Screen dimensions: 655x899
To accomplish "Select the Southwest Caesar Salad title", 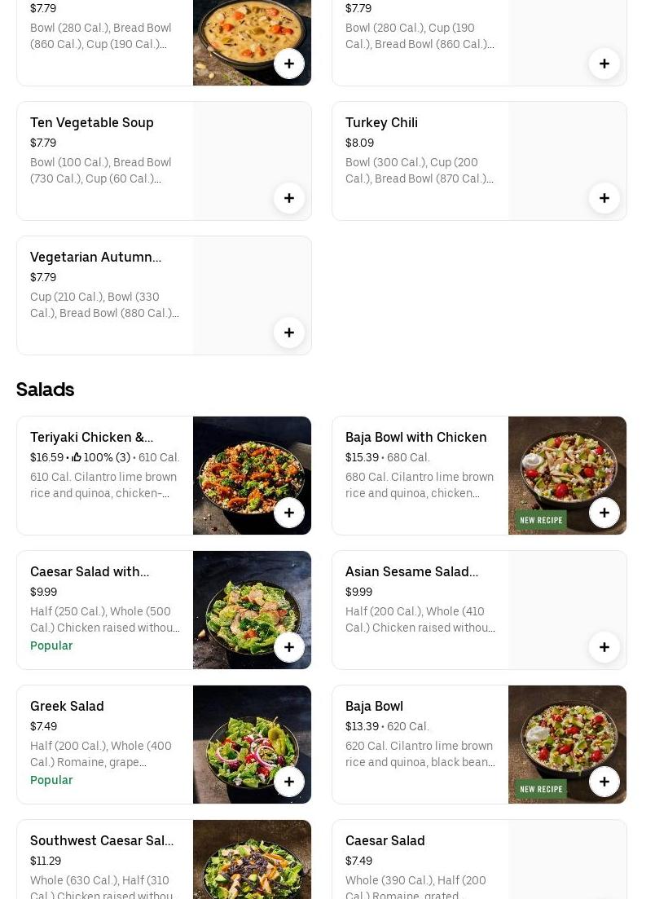I will point(101,840).
